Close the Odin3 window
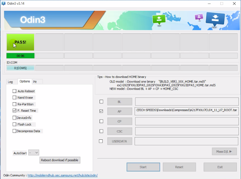The width and height of the screenshot is (241, 179). [234, 3]
